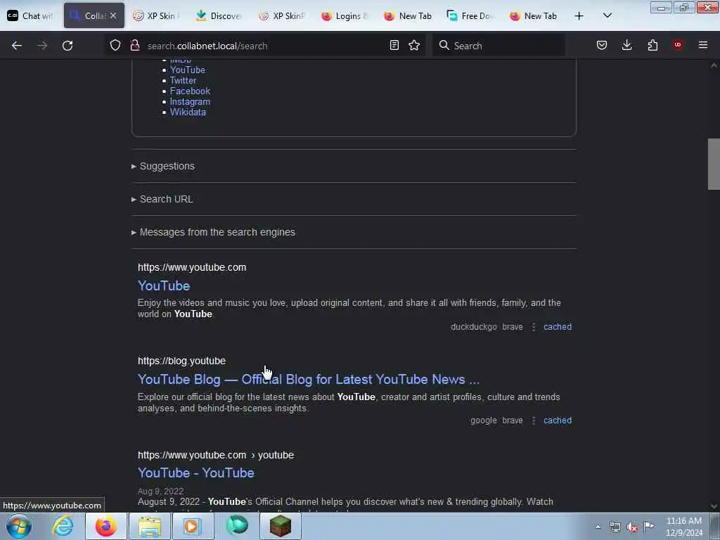
Task: Click the network tray icon
Action: 615,527
